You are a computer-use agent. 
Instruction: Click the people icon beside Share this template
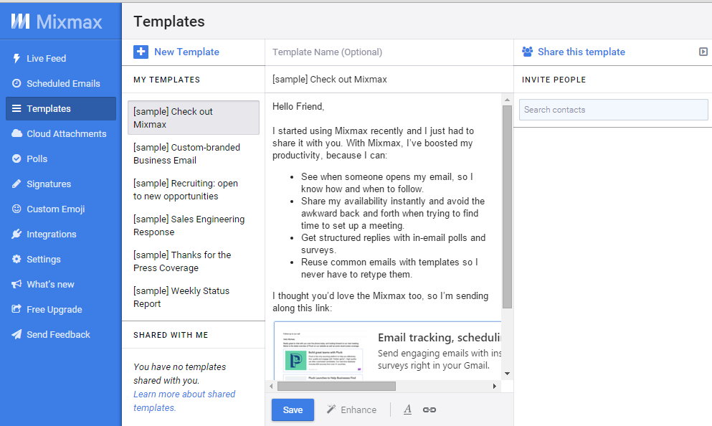click(x=527, y=52)
